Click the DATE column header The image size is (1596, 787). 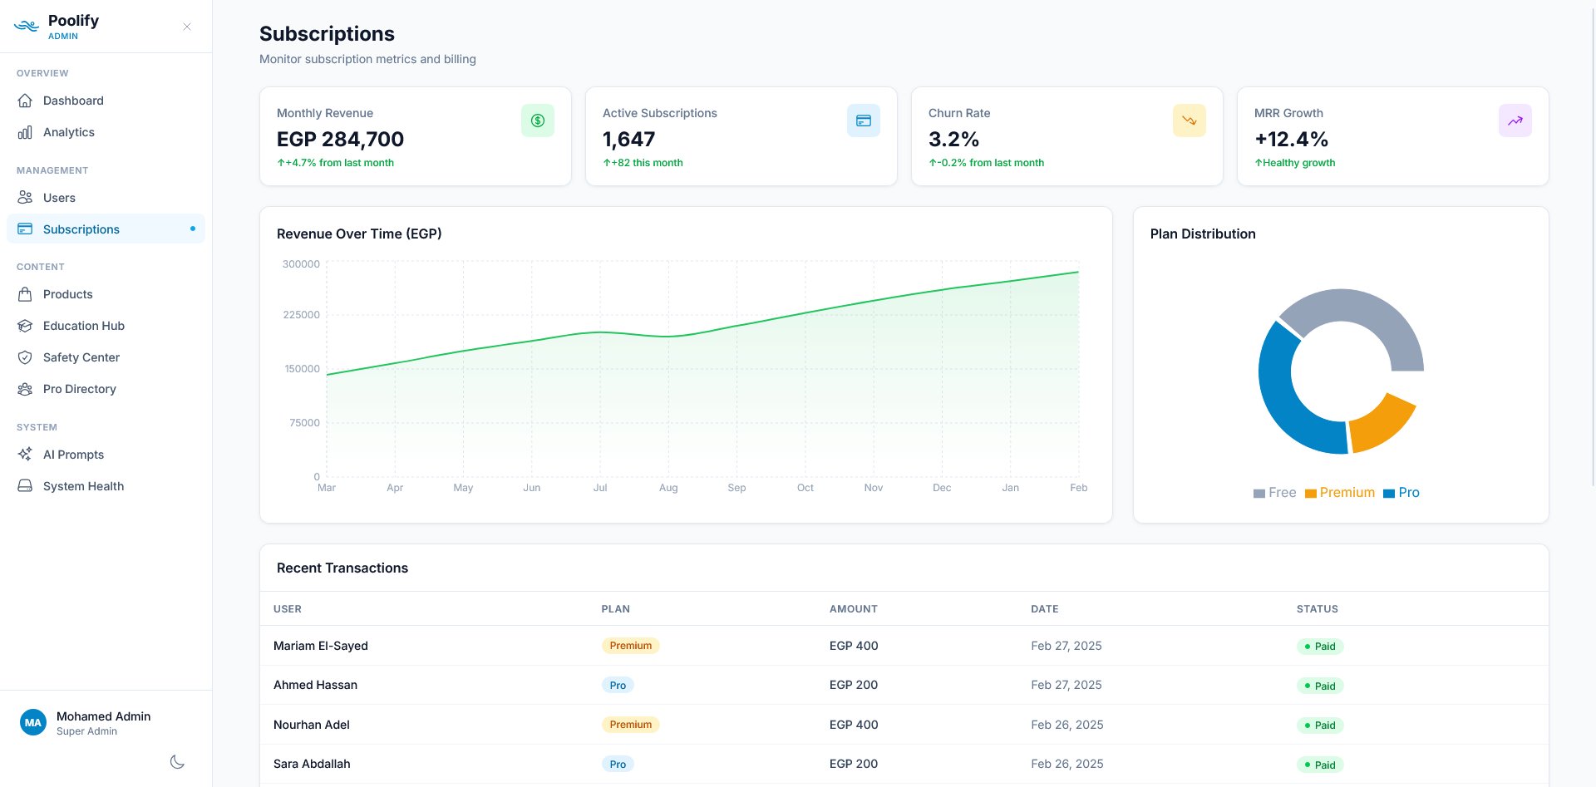[x=1045, y=609]
